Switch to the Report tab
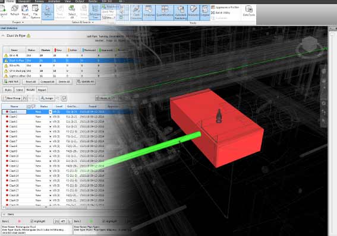This screenshot has height=236, width=337. click(42, 90)
